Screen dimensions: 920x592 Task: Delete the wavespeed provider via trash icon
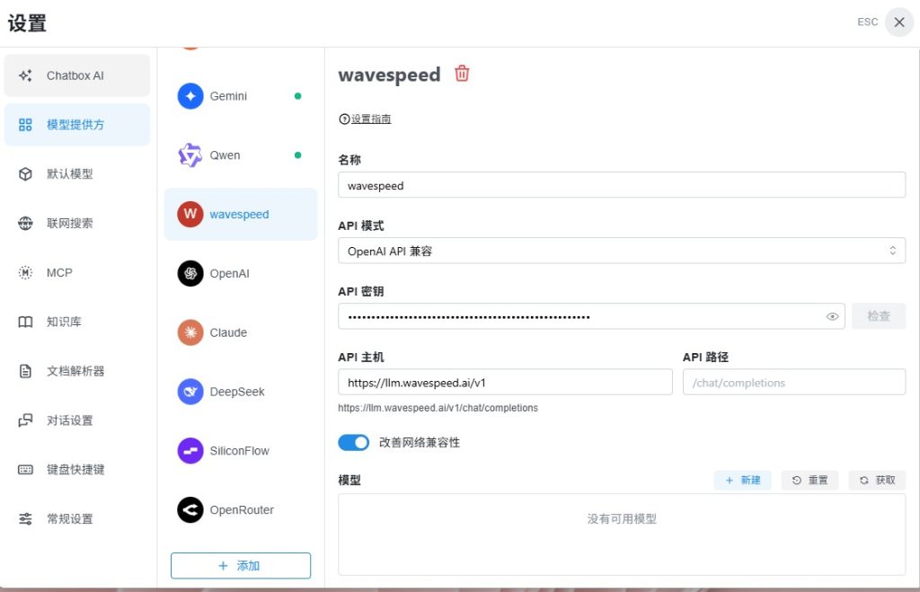[x=462, y=74]
